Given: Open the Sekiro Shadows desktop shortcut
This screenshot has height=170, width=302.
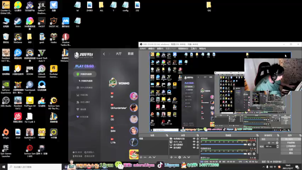Looking at the screenshot, I should click(x=42, y=8).
